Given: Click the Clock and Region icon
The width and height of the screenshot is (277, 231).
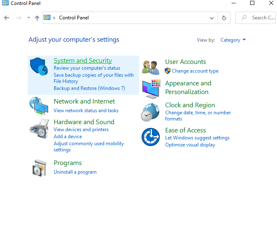Looking at the screenshot, I should 150,112.
